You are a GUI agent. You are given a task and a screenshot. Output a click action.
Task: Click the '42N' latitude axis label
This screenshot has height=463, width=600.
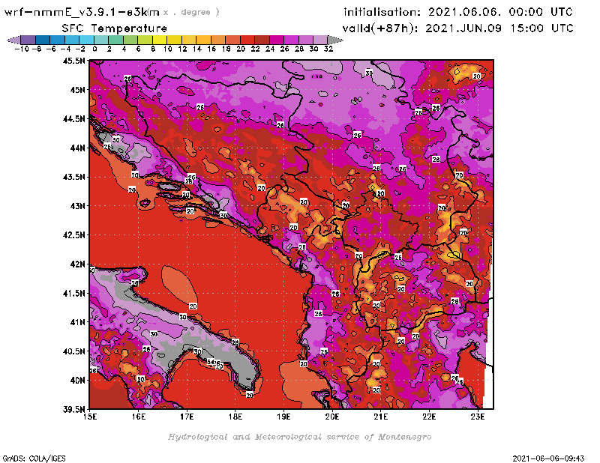77,264
